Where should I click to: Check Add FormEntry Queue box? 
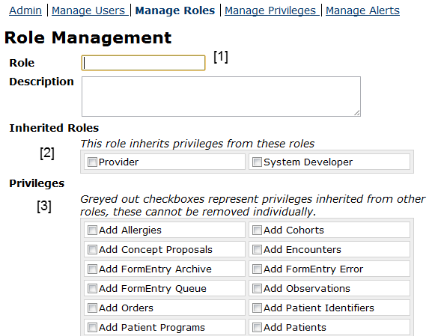[x=92, y=288]
